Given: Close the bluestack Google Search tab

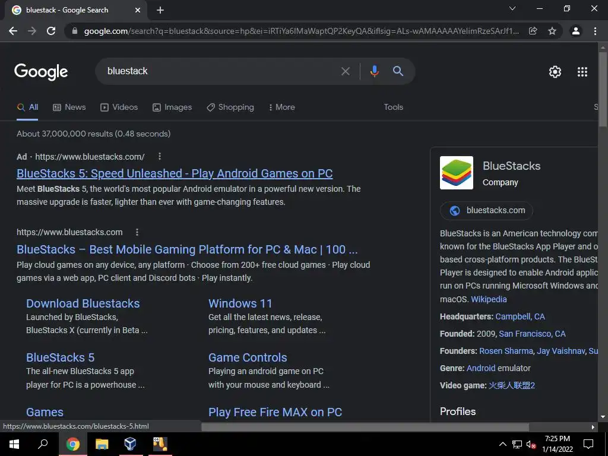Looking at the screenshot, I should 138,10.
